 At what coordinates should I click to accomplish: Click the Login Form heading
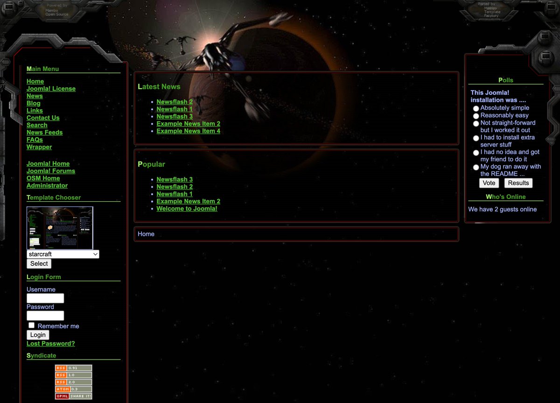point(44,277)
